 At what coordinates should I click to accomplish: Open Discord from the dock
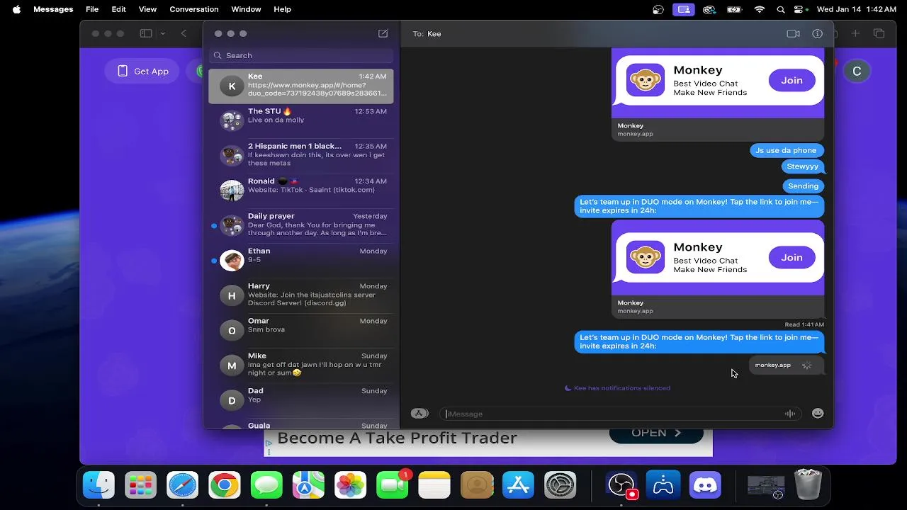(x=705, y=485)
